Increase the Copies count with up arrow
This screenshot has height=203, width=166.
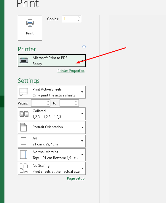(79, 17)
